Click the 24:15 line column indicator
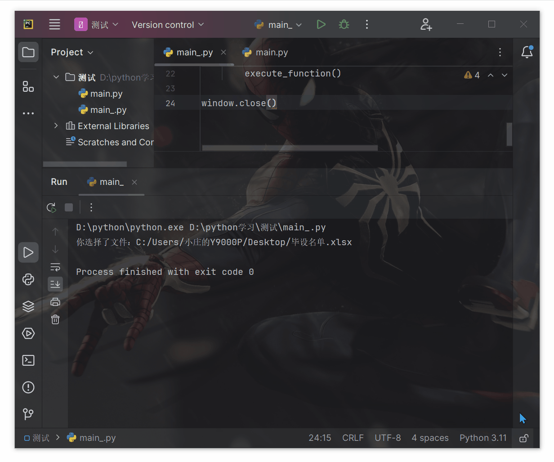 coord(320,438)
